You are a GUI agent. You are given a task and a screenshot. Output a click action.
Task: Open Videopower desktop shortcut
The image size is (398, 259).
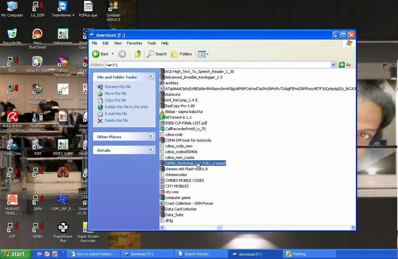pos(63,37)
